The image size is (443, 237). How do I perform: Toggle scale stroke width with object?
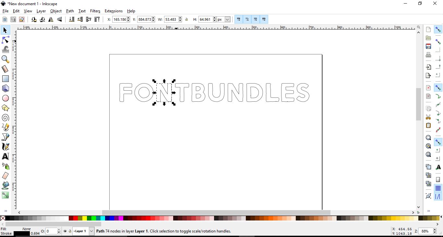239,19
